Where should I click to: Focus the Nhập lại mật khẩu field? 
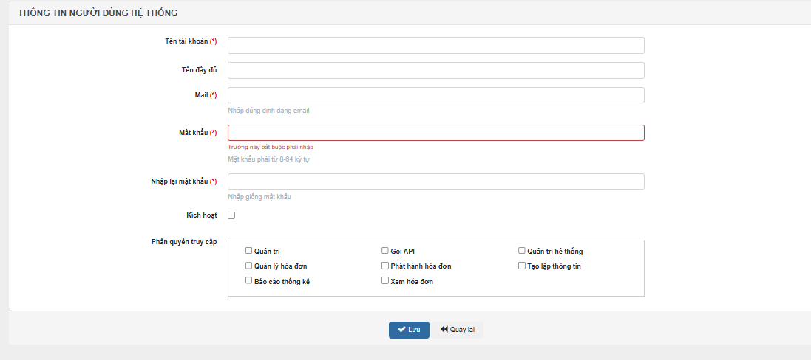click(435, 181)
